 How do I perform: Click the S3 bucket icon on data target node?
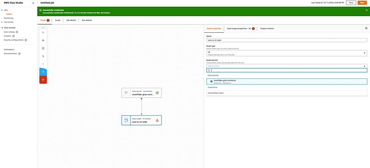[x=126, y=120]
